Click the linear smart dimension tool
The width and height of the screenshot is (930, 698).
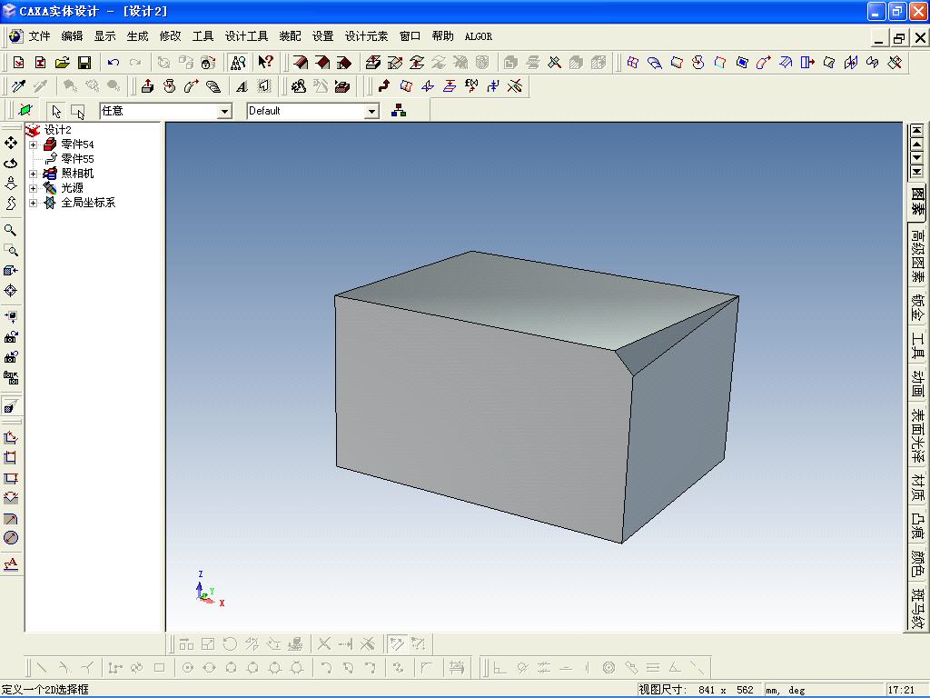[11, 437]
